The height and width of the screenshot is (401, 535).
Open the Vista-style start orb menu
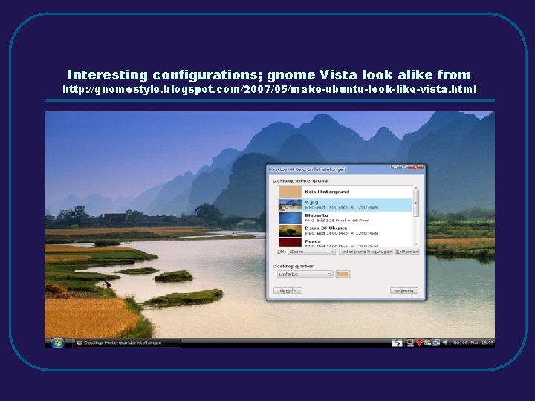57,342
